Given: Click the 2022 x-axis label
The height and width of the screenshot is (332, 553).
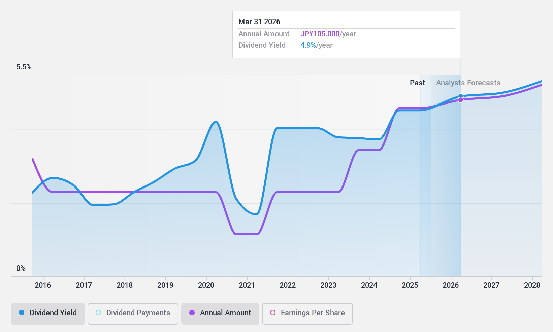Looking at the screenshot, I should [x=288, y=285].
